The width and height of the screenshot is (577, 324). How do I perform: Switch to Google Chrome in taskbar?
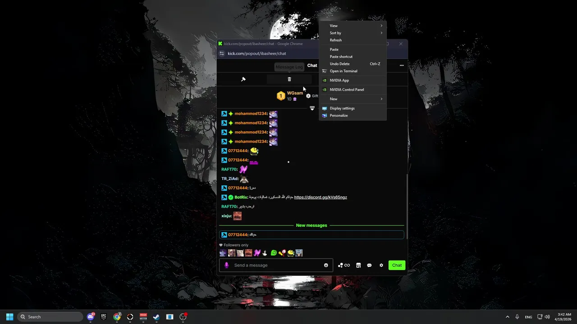(x=117, y=317)
